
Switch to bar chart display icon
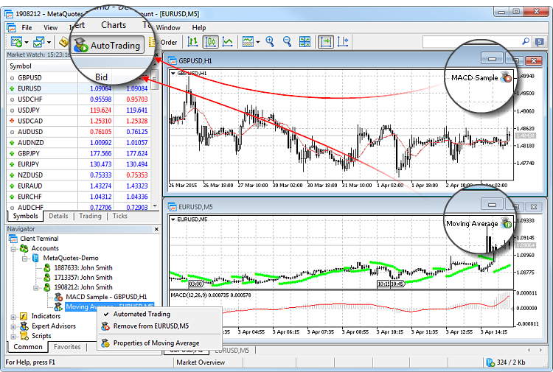(193, 42)
